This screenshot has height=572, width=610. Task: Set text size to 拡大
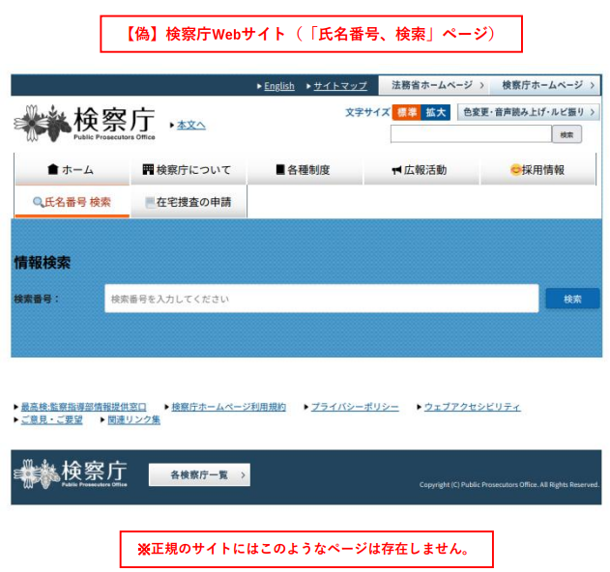[x=436, y=112]
